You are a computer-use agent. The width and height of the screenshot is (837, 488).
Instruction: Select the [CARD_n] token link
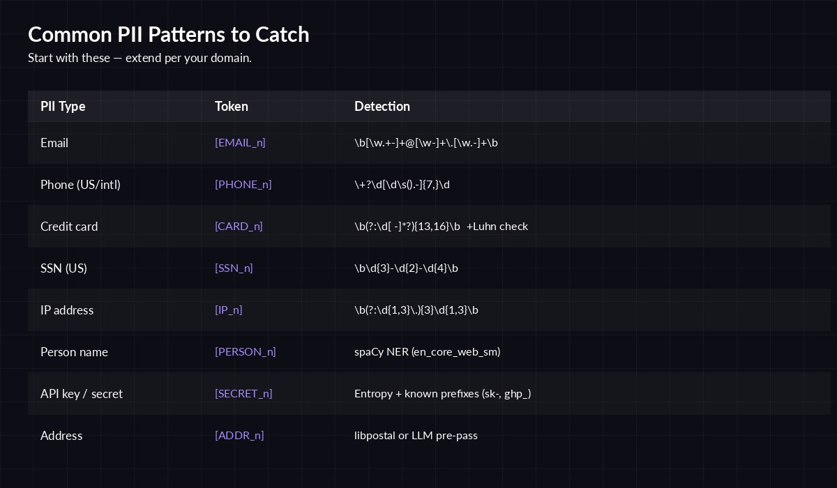(239, 227)
